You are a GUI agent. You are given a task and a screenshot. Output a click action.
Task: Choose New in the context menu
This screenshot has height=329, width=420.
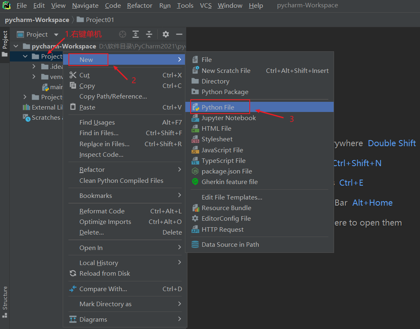click(x=125, y=59)
